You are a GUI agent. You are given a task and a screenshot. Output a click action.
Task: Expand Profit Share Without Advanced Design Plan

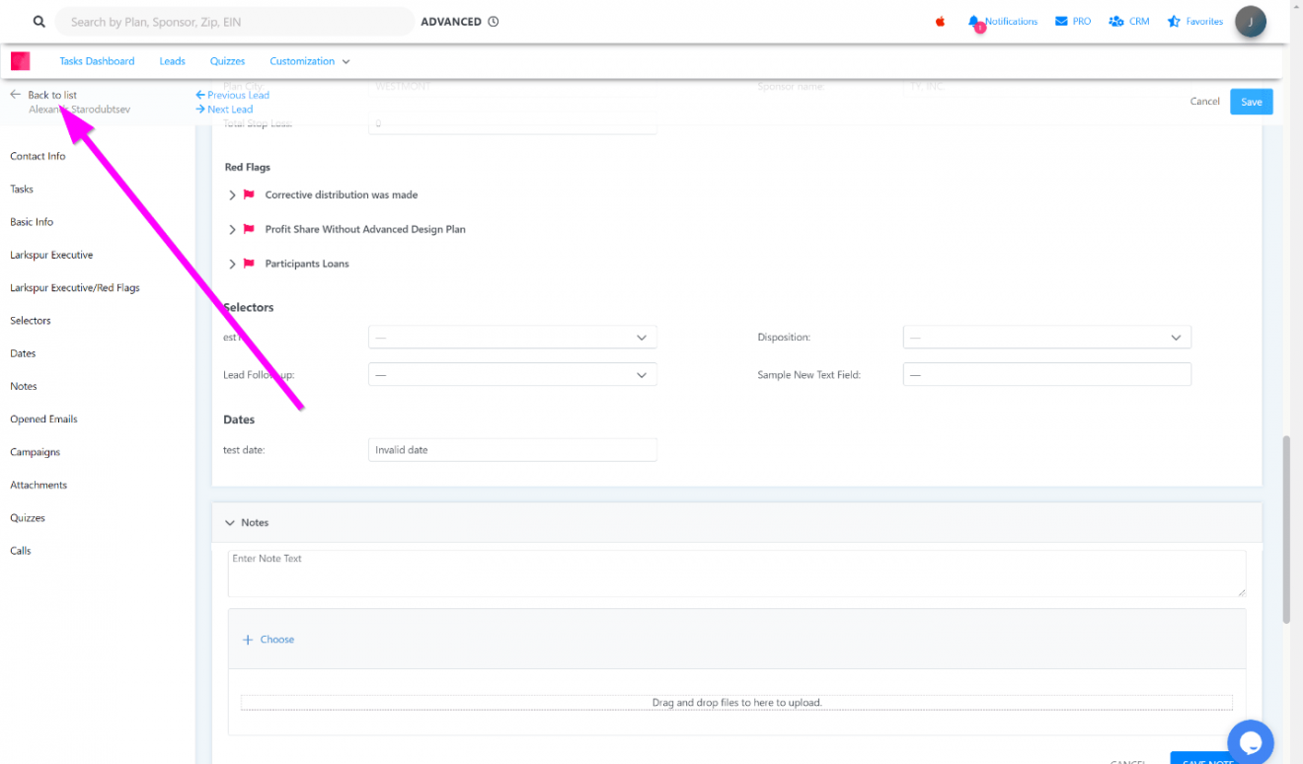[233, 229]
